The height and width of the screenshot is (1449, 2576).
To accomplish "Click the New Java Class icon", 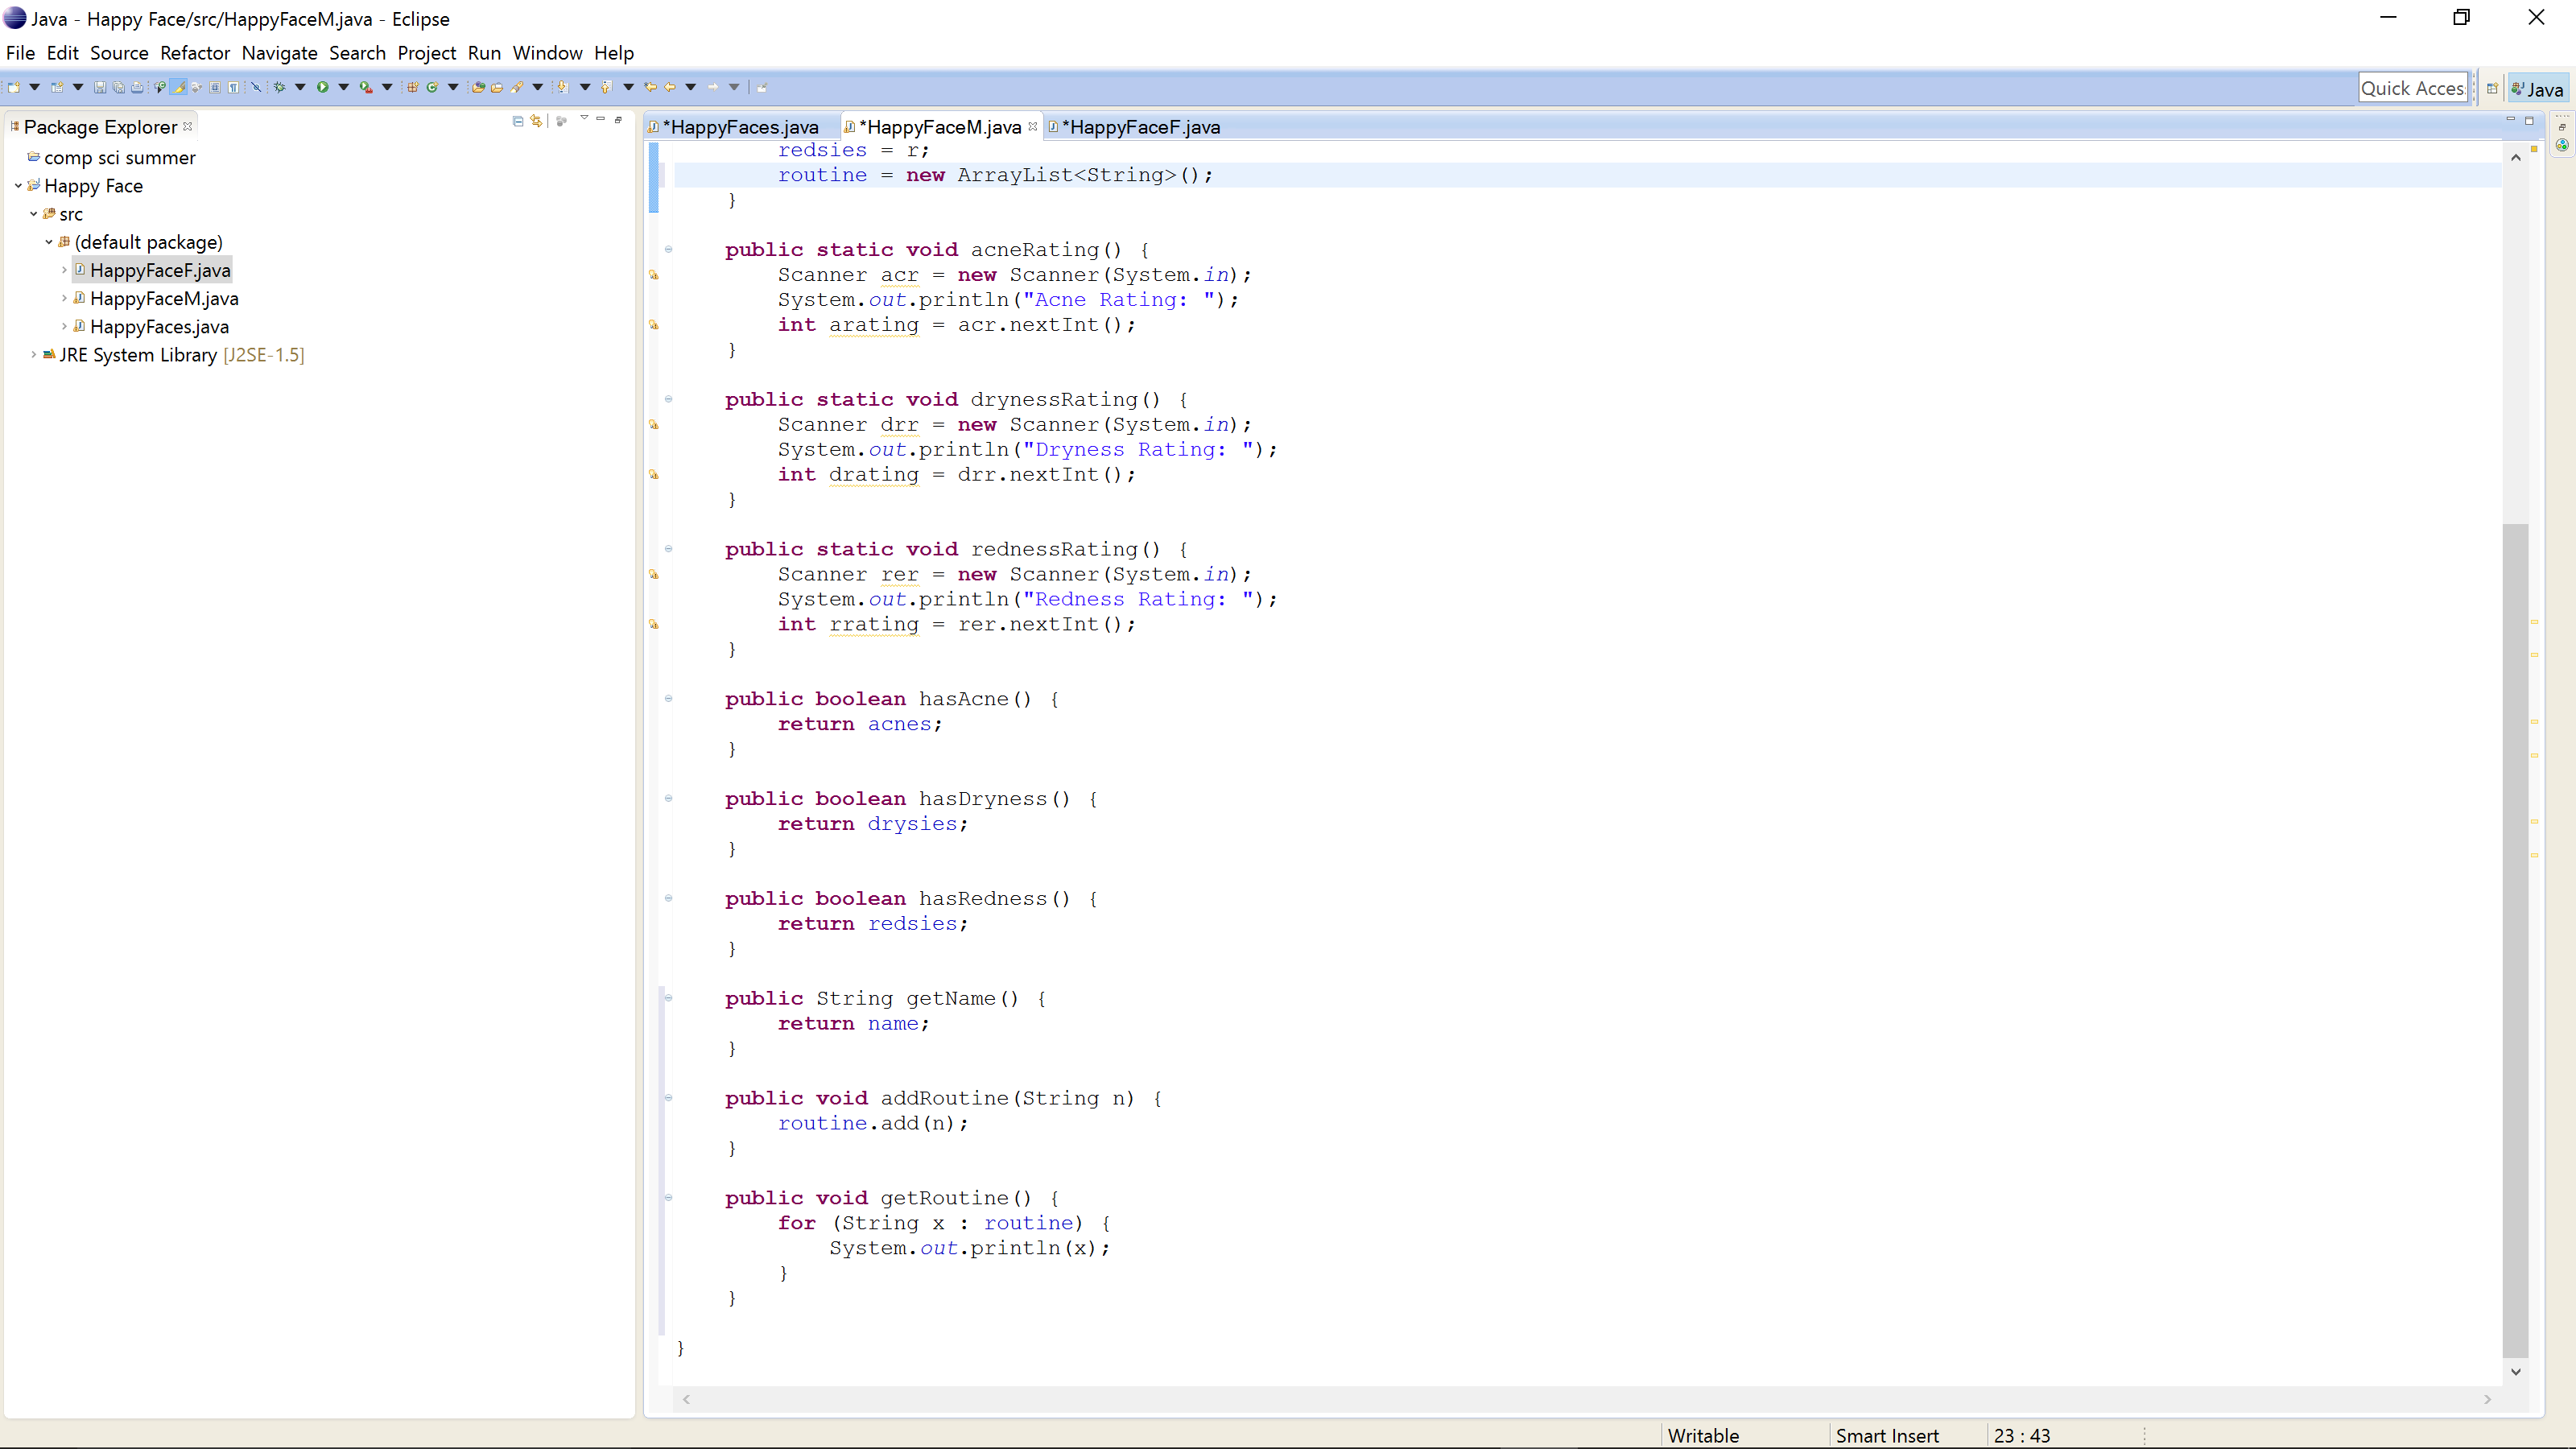I will [433, 88].
